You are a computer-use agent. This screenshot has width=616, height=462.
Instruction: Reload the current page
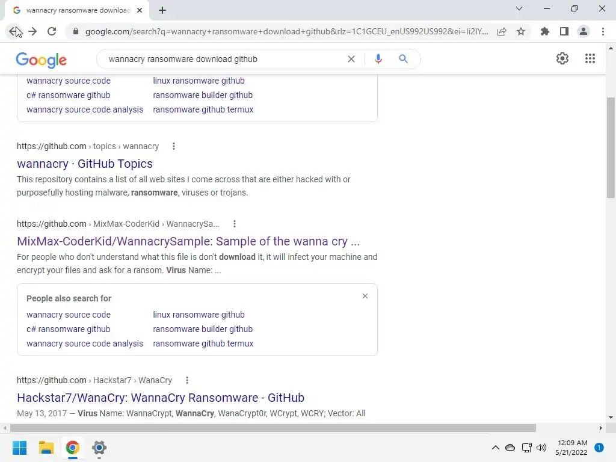[x=52, y=31]
